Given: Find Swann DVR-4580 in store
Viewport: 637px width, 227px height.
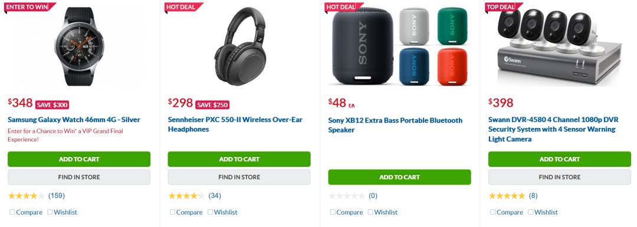Looking at the screenshot, I should [559, 177].
